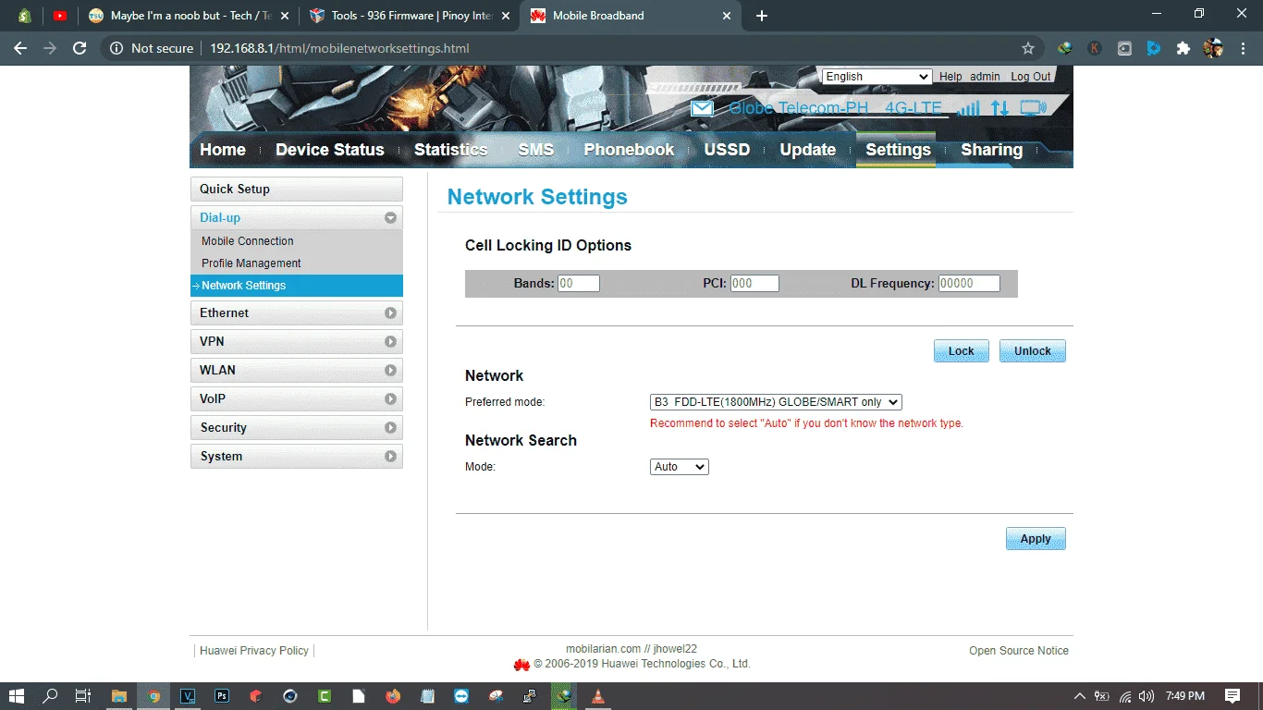1263x710 pixels.
Task: Open the blue D extension icon
Action: point(1154,48)
